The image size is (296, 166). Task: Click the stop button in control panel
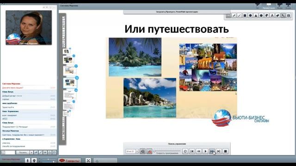click(225, 151)
